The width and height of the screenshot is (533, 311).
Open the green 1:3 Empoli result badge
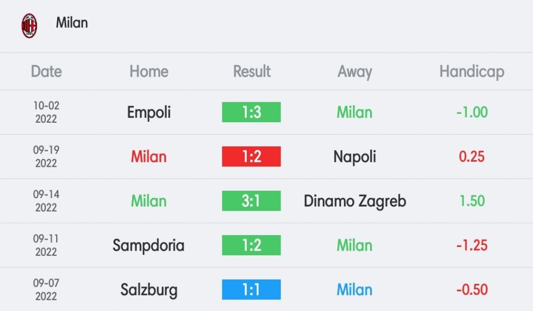pyautogui.click(x=251, y=112)
